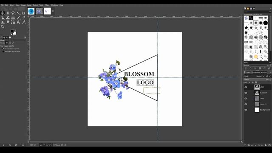Create a new layer group

pos(249,145)
